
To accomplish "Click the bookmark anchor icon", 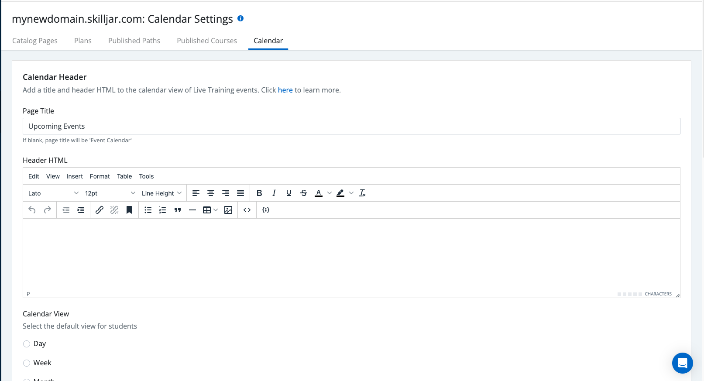I will point(129,210).
